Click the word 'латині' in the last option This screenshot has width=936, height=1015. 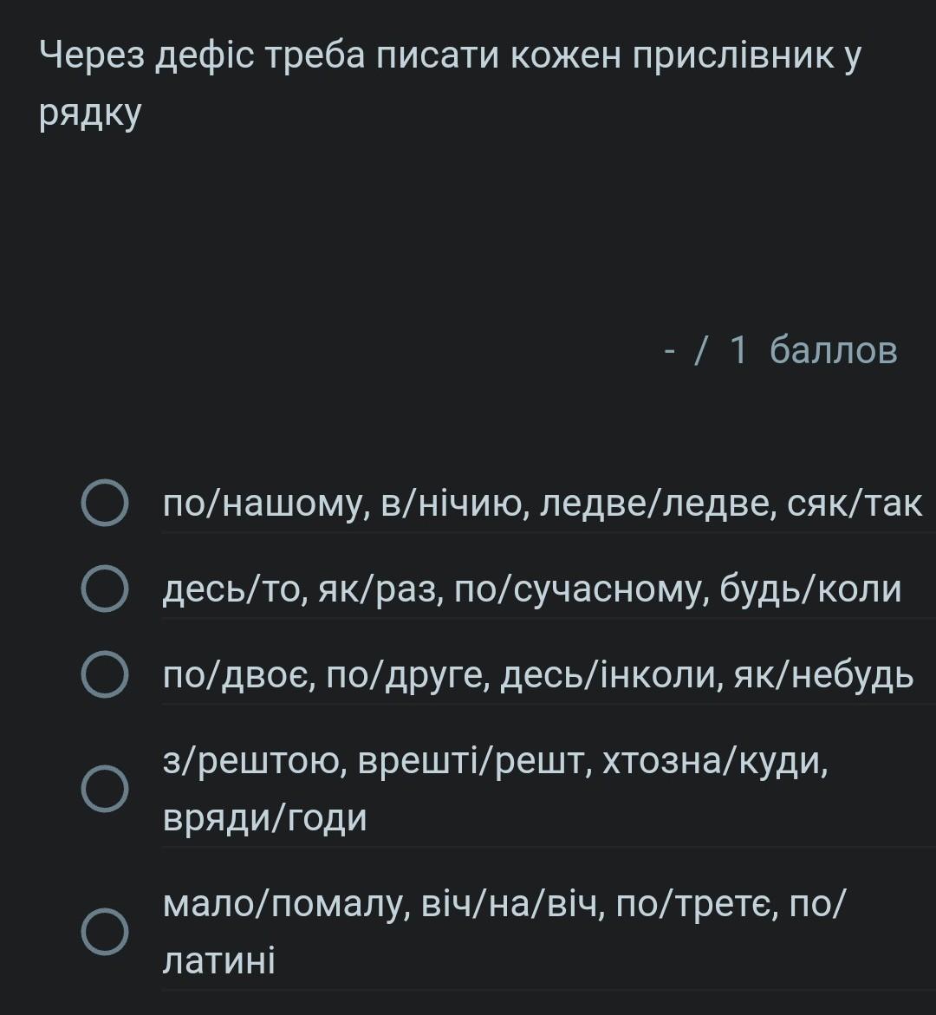pyautogui.click(x=218, y=960)
